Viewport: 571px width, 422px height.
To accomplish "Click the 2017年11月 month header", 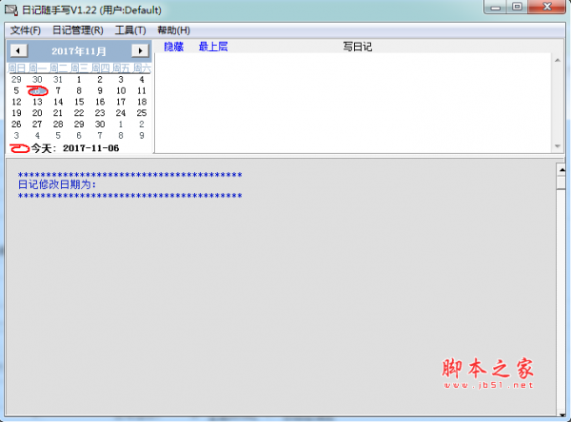I will (x=79, y=51).
